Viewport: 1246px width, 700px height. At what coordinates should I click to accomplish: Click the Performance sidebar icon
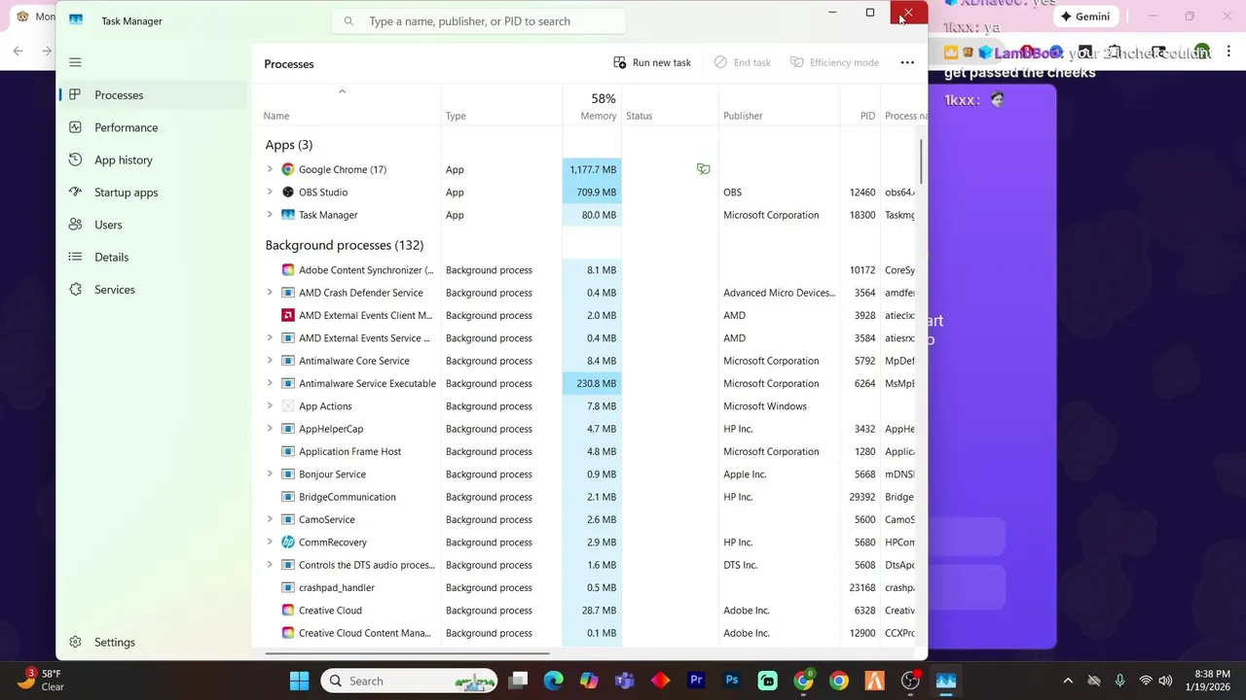[75, 127]
